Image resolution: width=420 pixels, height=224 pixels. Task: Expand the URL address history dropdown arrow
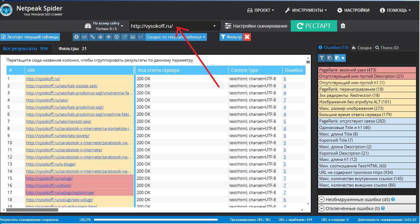click(215, 26)
